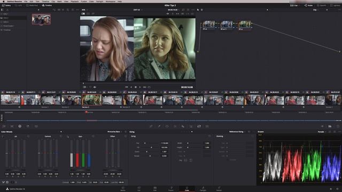This screenshot has width=342, height=192.
Task: Show the Scopes panel icon
Action: [330, 126]
